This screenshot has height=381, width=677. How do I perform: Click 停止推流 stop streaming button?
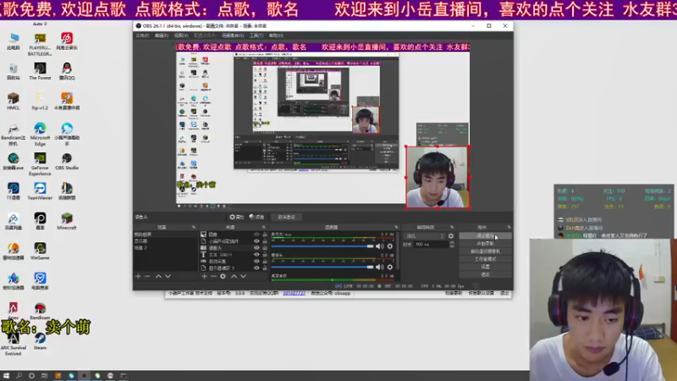[485, 236]
